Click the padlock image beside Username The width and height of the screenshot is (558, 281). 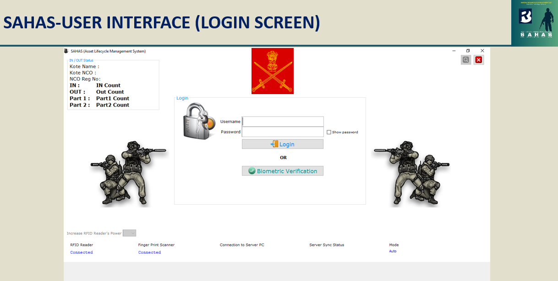pos(199,122)
